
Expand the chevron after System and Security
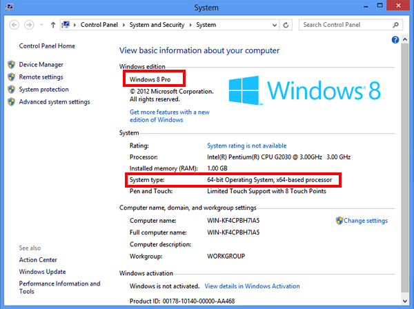click(190, 25)
